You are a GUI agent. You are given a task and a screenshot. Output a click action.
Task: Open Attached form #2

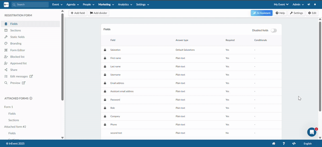[x=15, y=126]
